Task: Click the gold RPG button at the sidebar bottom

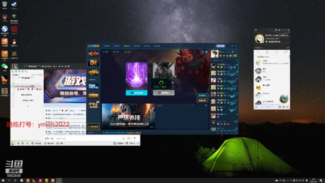Action: click(93, 126)
